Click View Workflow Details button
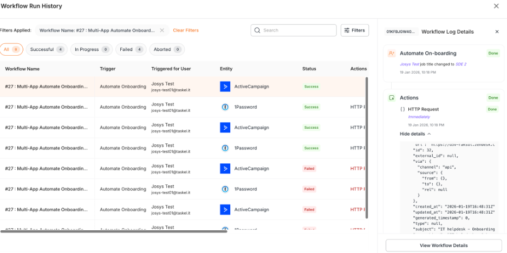Image resolution: width=507 pixels, height=253 pixels. point(444,245)
